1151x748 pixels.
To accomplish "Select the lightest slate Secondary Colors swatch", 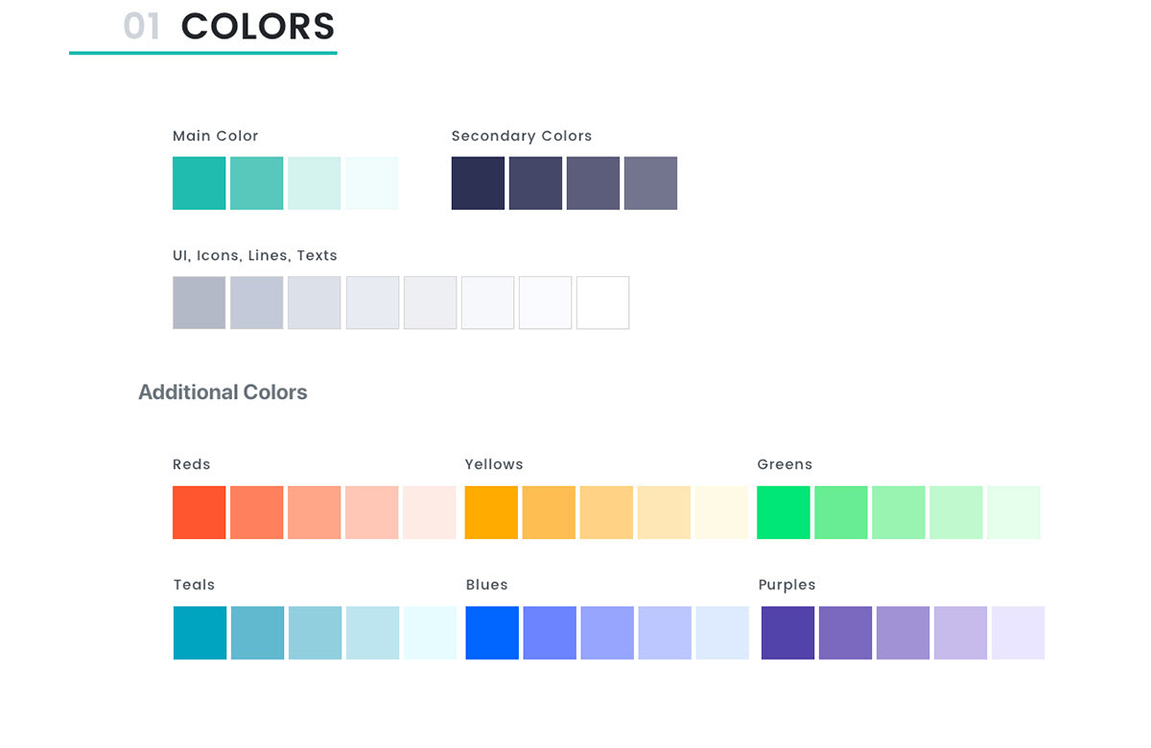I will (650, 183).
